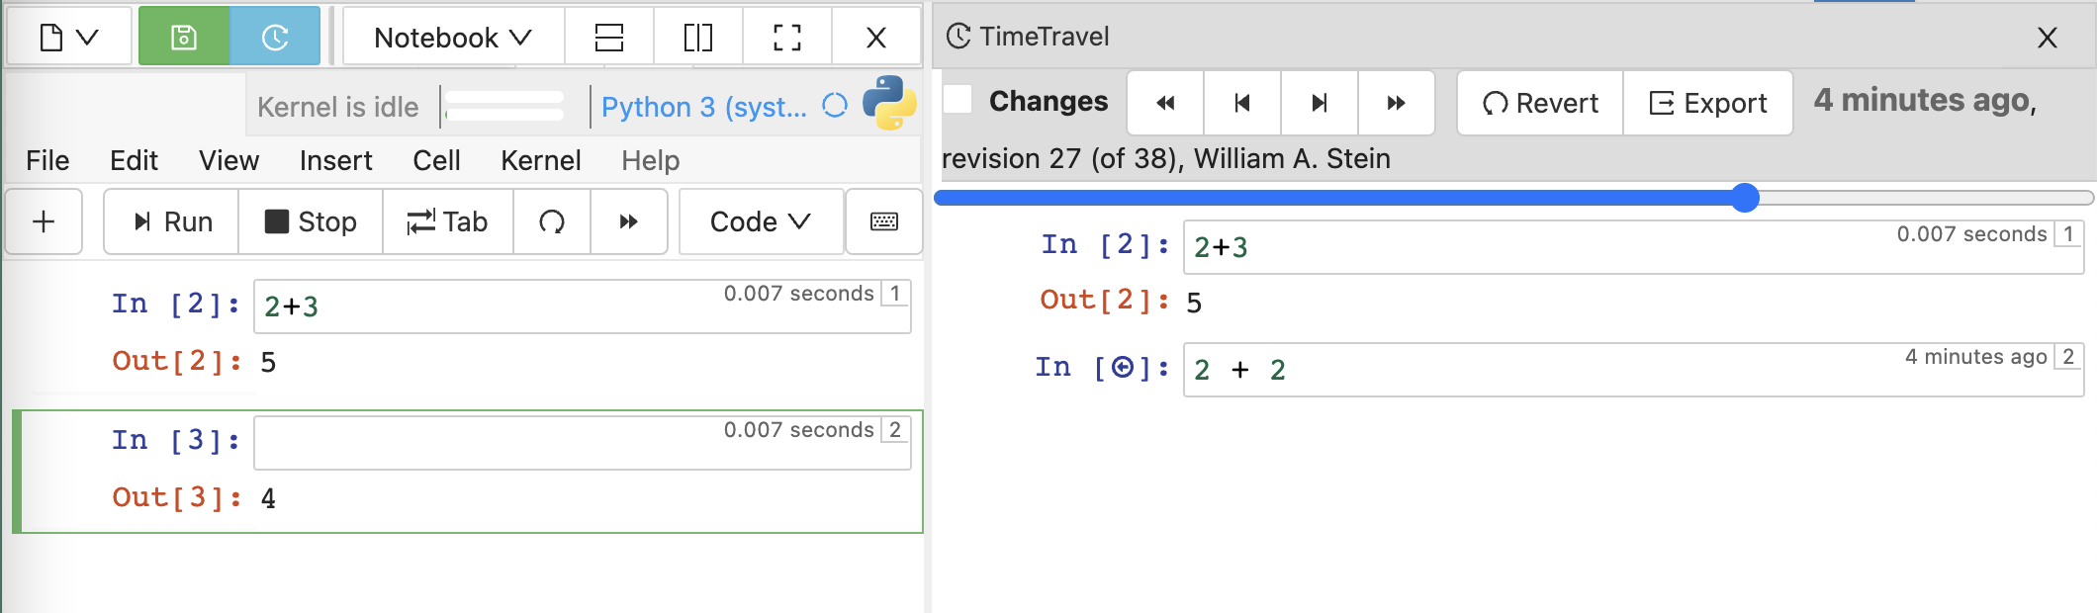This screenshot has width=2097, height=613.
Task: Click the fullscreen frame icon
Action: coord(785,38)
